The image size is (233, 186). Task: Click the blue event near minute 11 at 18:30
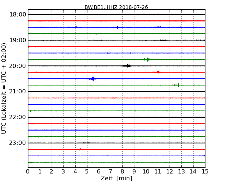pos(159,27)
